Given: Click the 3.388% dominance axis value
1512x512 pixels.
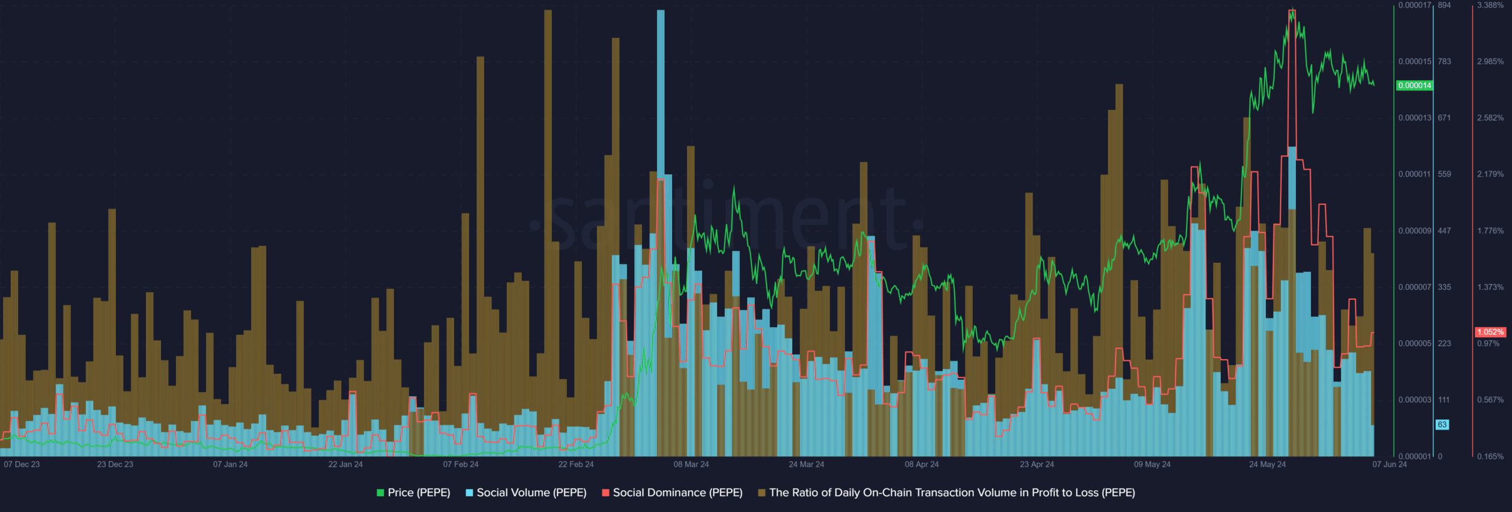Looking at the screenshot, I should click(1491, 5).
